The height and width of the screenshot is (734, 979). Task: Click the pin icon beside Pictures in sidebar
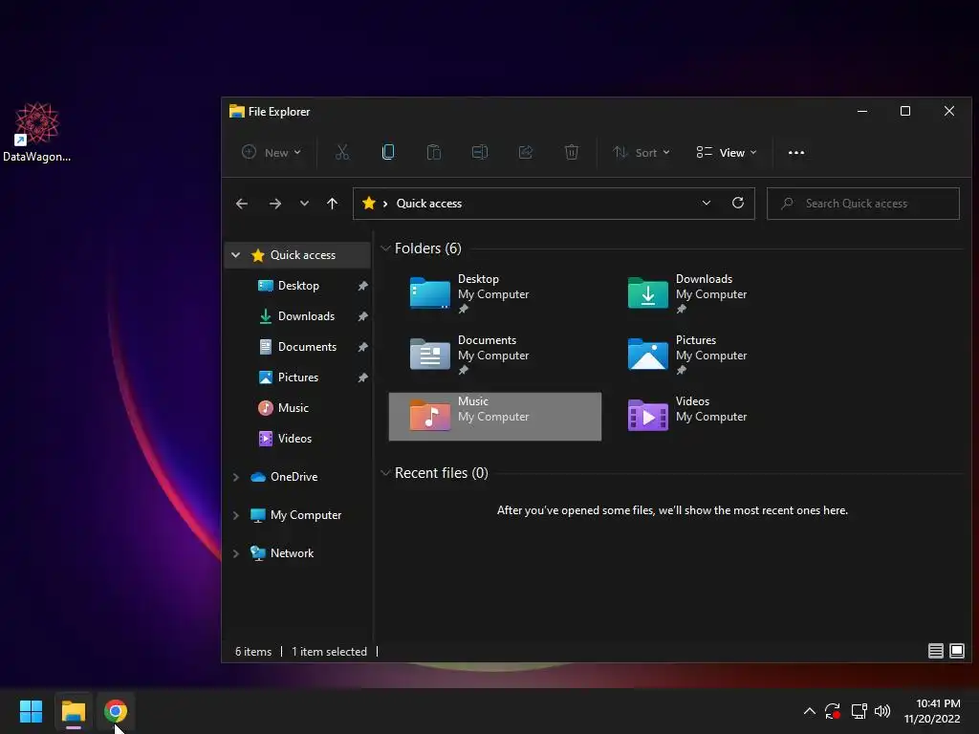[x=362, y=378]
